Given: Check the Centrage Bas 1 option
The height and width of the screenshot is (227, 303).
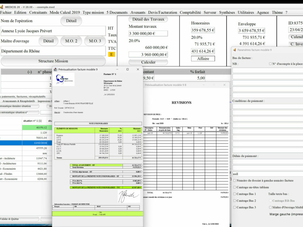Looking at the screenshot, I should pyautogui.click(x=234, y=194).
